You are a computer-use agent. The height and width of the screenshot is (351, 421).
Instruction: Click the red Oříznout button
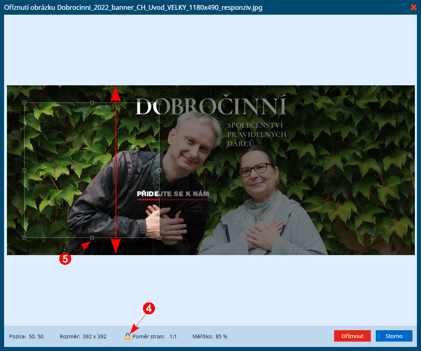pyautogui.click(x=352, y=336)
